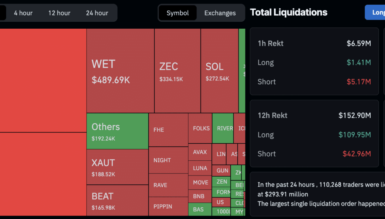Open the ZEC liquidation tile
Screen dimensions: 385x219
coord(177,71)
